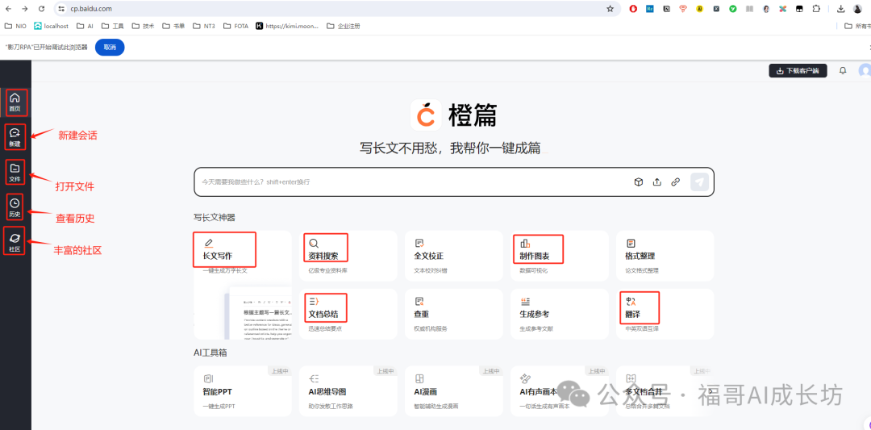Image resolution: width=871 pixels, height=430 pixels.
Task: Send message with paper plane button
Action: click(x=699, y=182)
